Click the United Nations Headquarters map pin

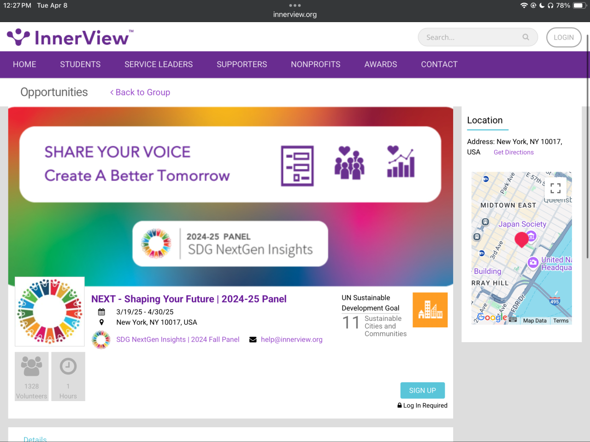pyautogui.click(x=533, y=262)
